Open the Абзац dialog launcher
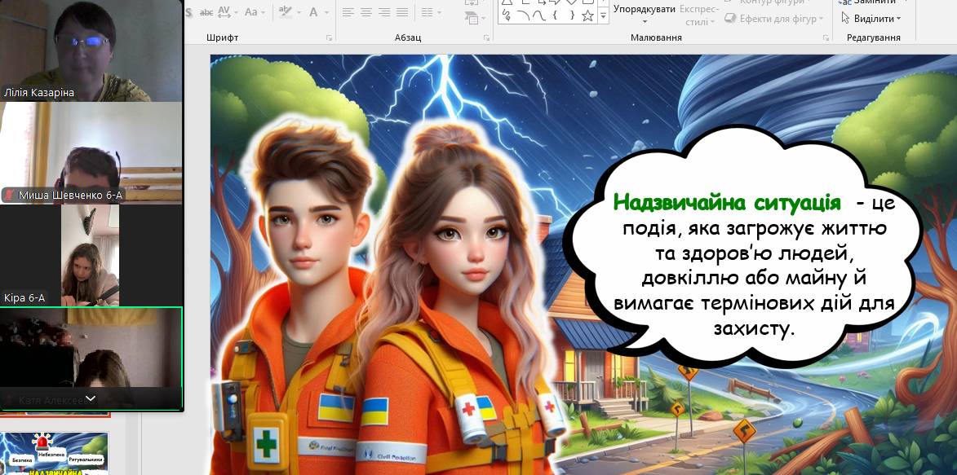Viewport: 957px width, 475px height. [x=486, y=37]
